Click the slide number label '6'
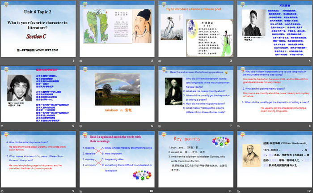 tap(152, 126)
